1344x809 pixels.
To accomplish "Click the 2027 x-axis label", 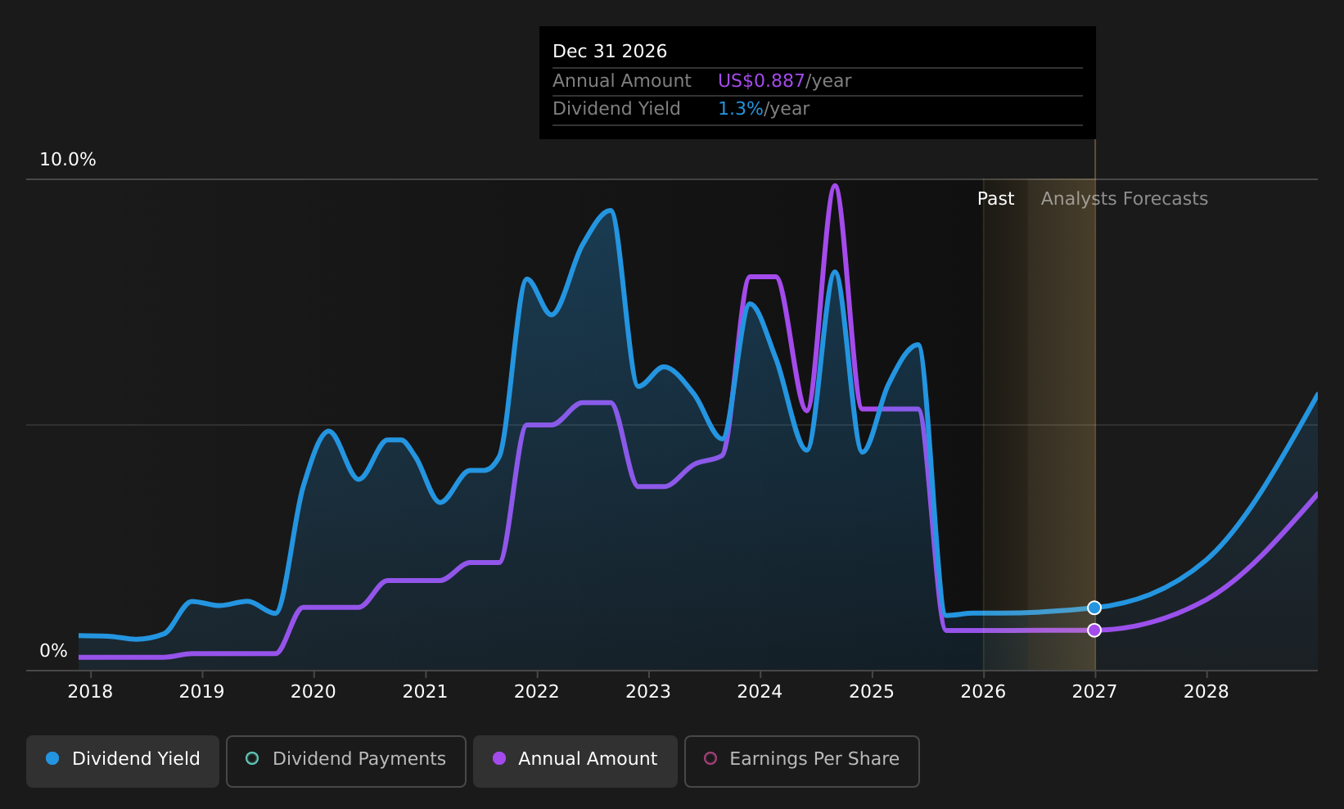I will [1094, 692].
